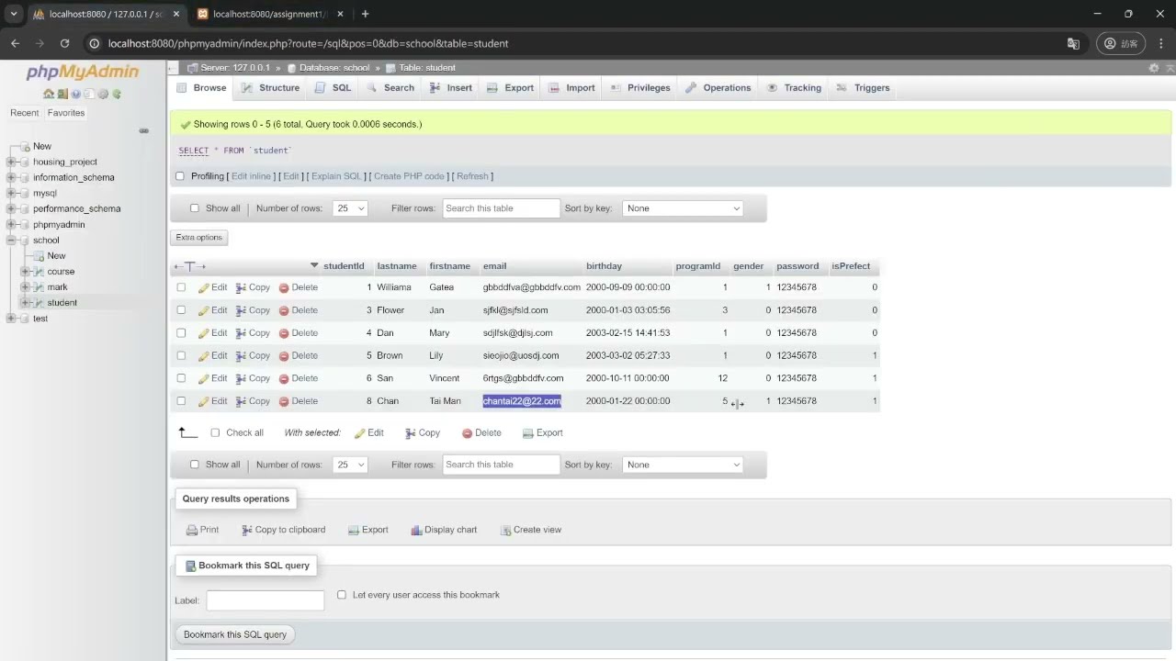The height and width of the screenshot is (661, 1176).
Task: Click the Extra options button
Action: pos(199,238)
